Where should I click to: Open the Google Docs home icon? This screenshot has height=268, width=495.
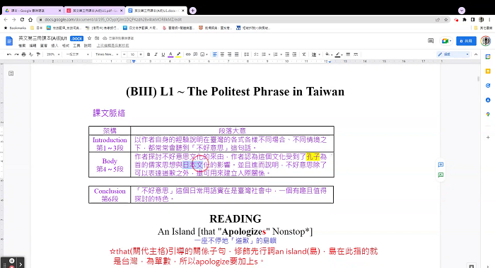pos(9,41)
